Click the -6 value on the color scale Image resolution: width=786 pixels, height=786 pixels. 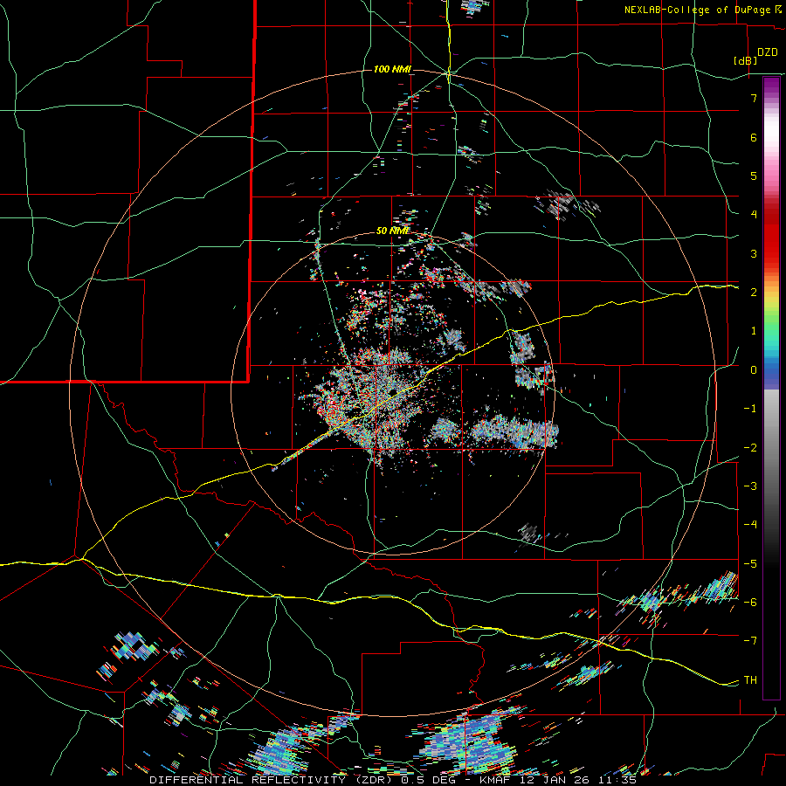pyautogui.click(x=750, y=603)
